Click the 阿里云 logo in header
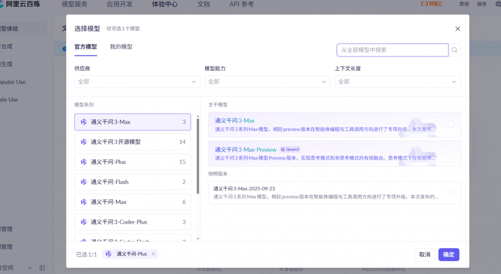This screenshot has width=501, height=274. (432, 4)
